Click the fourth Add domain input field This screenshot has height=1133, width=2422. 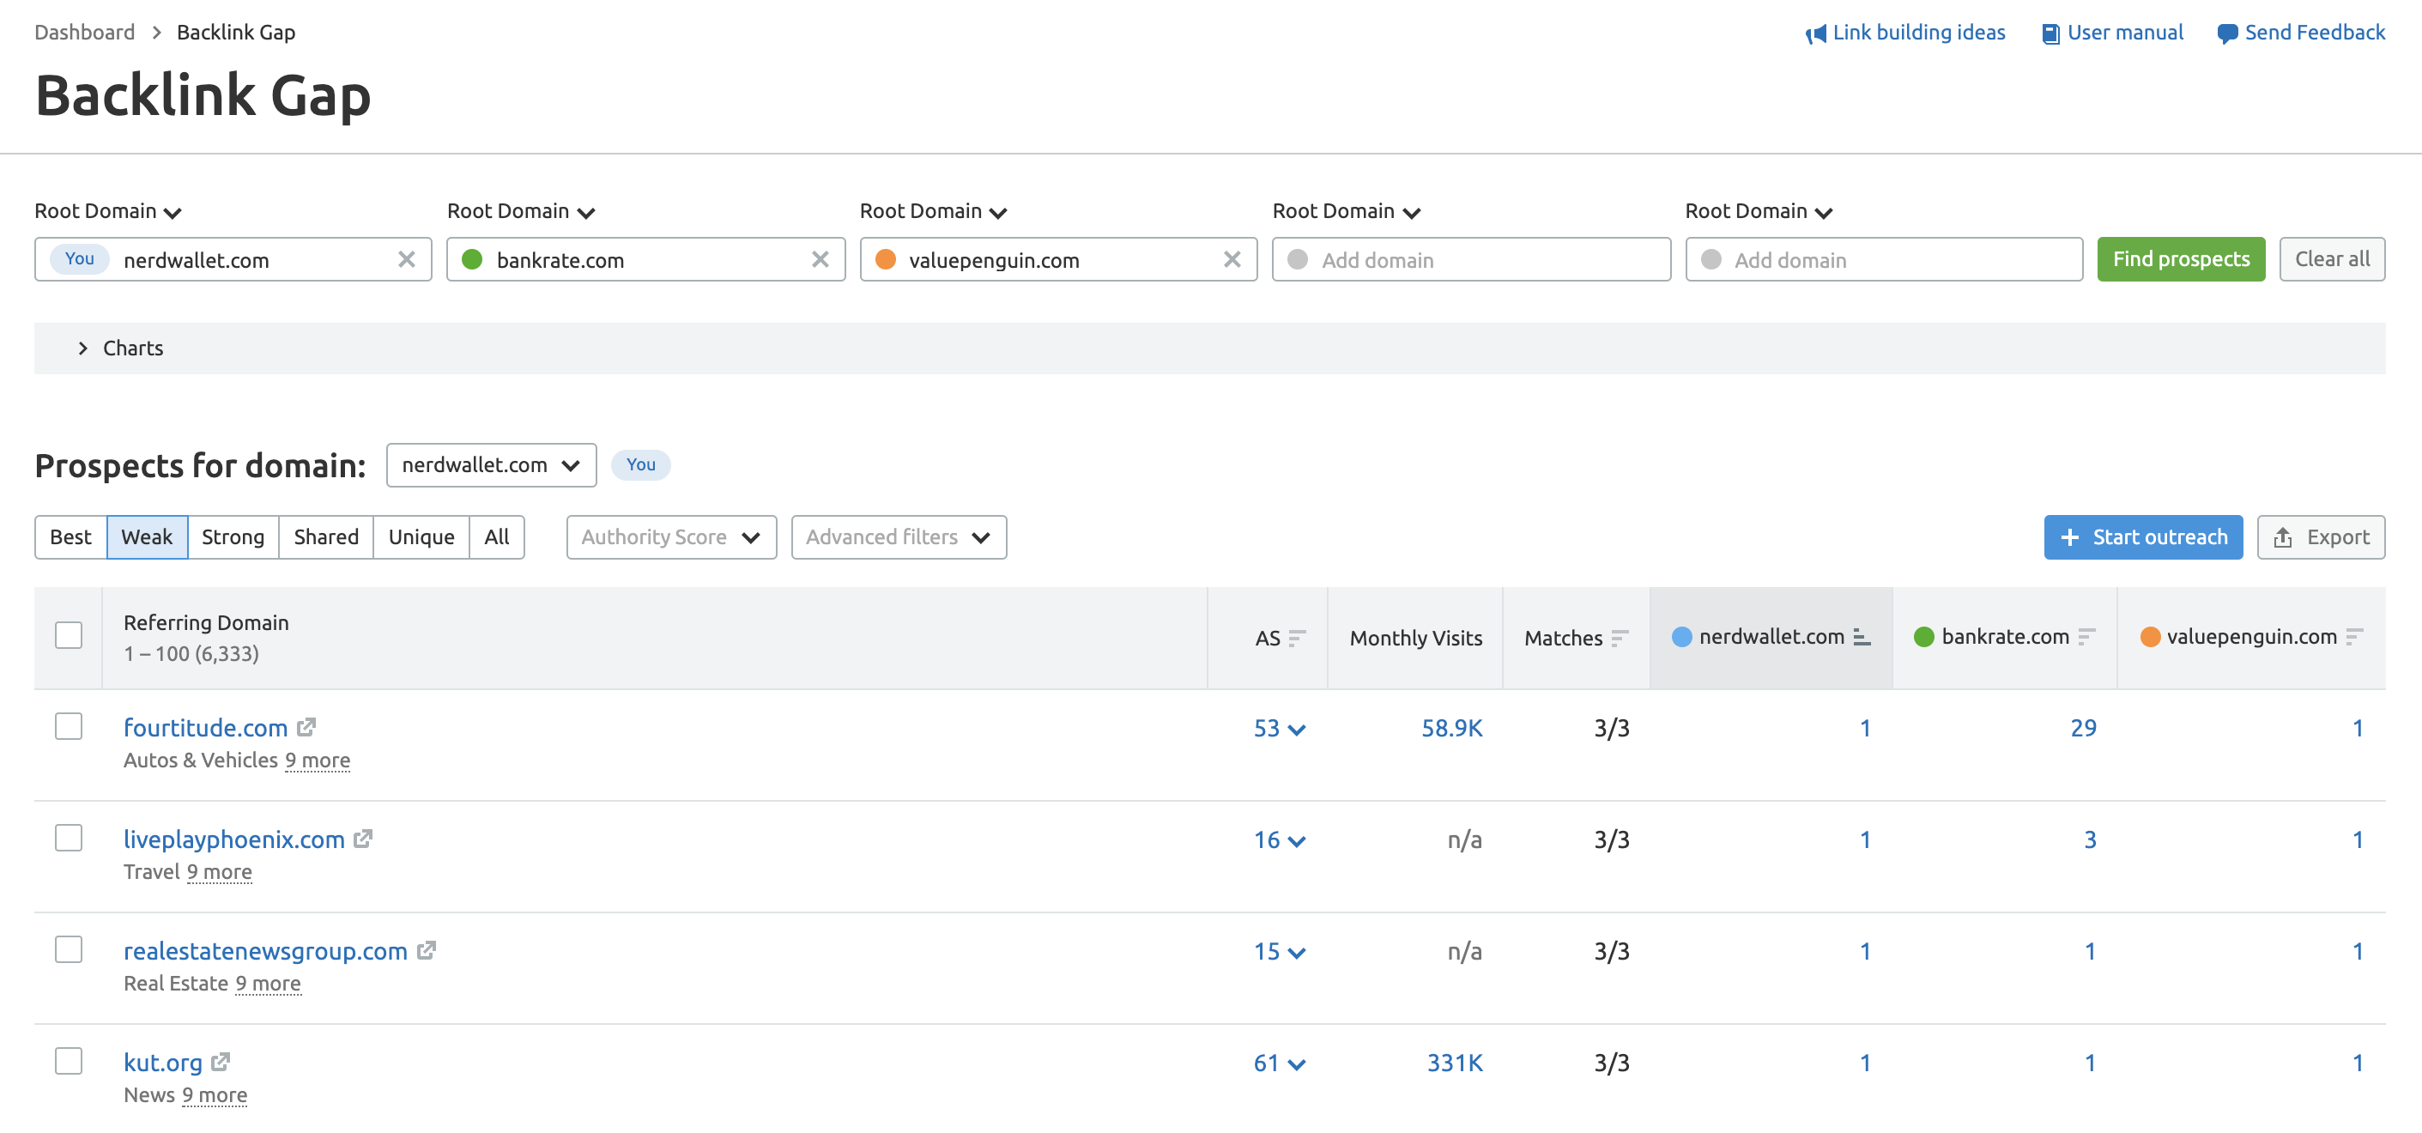(x=1470, y=259)
